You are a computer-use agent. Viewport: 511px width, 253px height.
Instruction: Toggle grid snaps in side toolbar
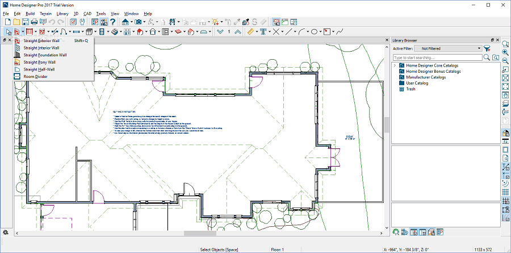click(505, 201)
